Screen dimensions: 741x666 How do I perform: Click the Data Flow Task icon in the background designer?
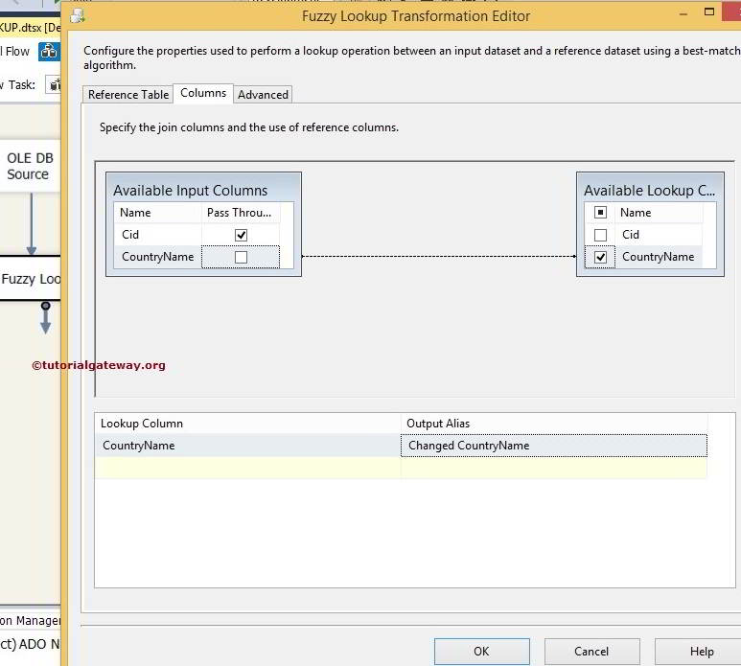(x=54, y=85)
